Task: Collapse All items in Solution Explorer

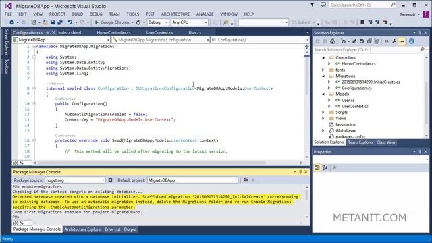Action: pos(369,41)
